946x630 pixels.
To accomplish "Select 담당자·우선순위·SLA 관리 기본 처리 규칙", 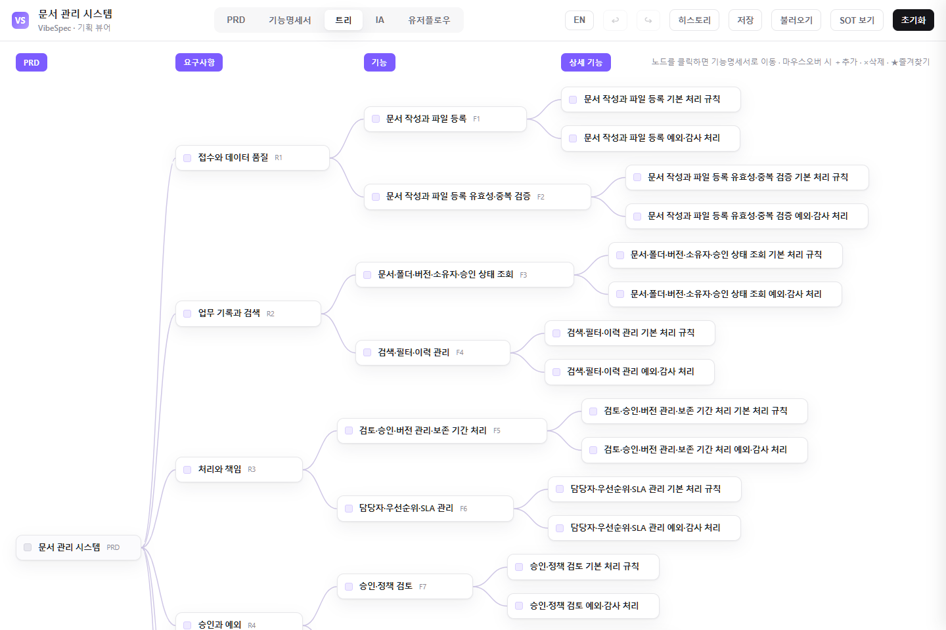I will [x=644, y=489].
